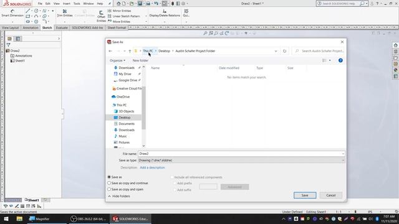
Task: Select Creative Cloud Files in navigation pane
Action: pyautogui.click(x=127, y=88)
